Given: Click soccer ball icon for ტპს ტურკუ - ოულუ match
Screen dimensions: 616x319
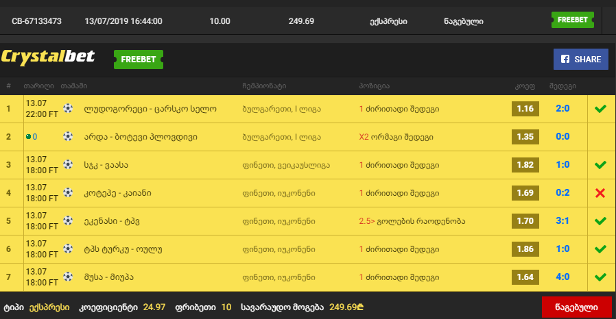Looking at the screenshot, I should tap(68, 249).
